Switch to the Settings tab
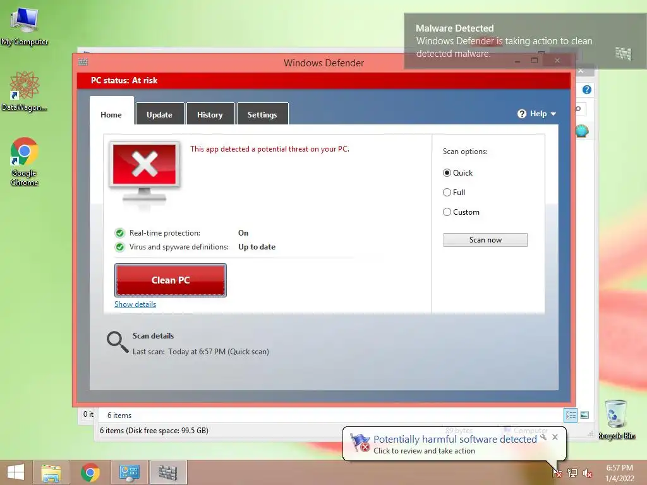 (262, 115)
